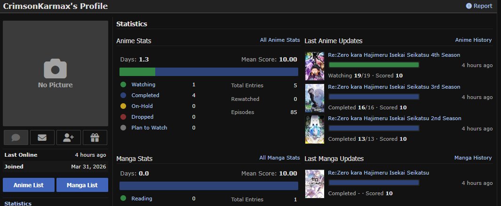Click Watching 19/19 Scored 10 text
The height and width of the screenshot is (206, 501).
pos(365,76)
